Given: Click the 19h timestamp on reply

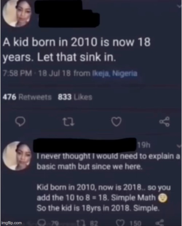Looking at the screenshot, I should click(143, 145).
